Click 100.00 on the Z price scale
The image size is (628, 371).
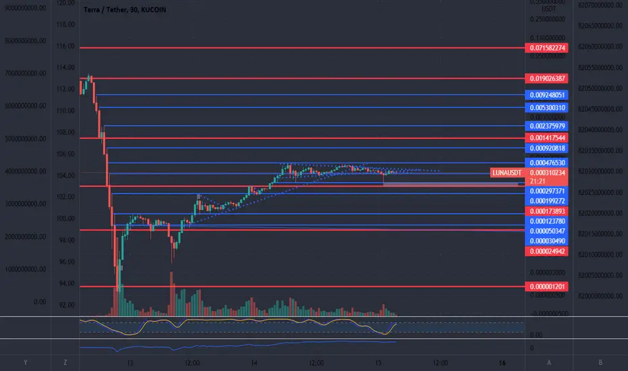click(x=65, y=219)
